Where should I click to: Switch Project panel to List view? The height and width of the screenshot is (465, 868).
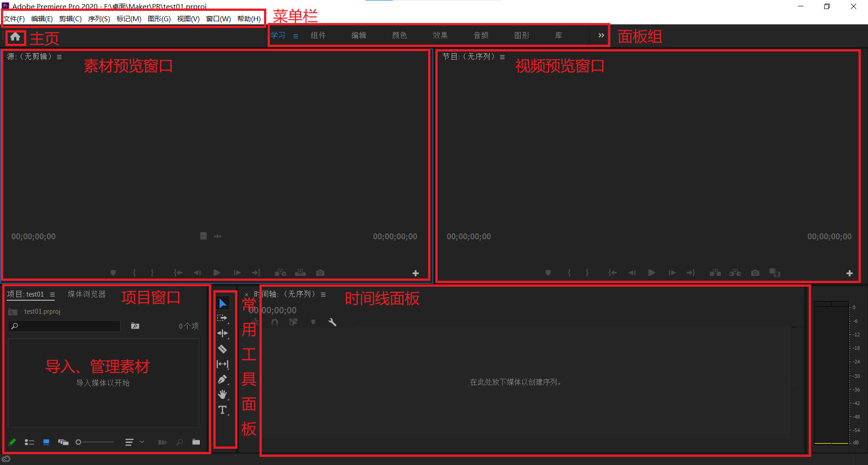coord(29,442)
